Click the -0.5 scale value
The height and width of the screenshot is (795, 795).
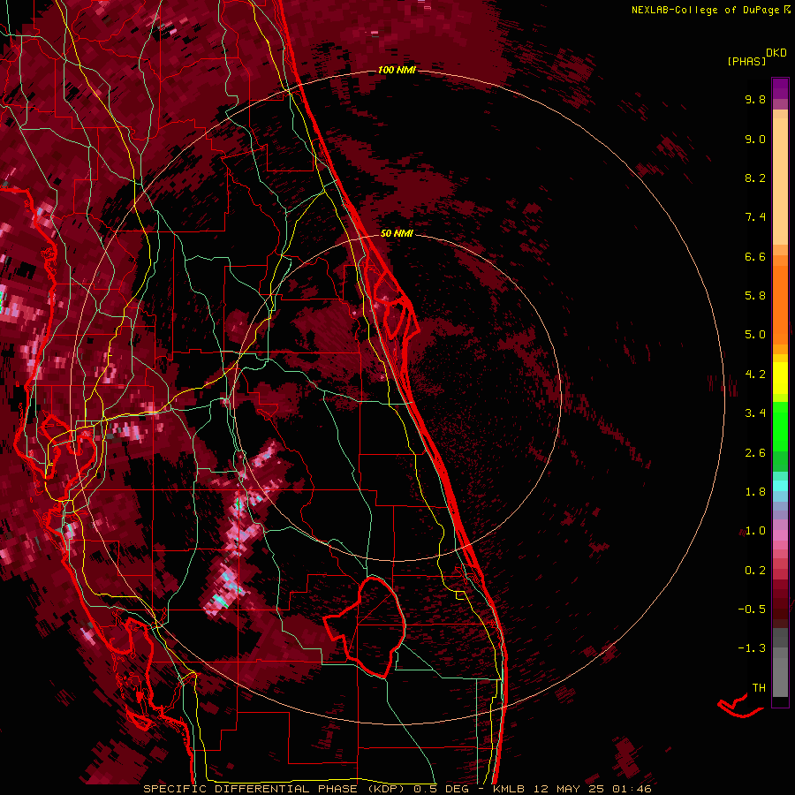coord(752,609)
